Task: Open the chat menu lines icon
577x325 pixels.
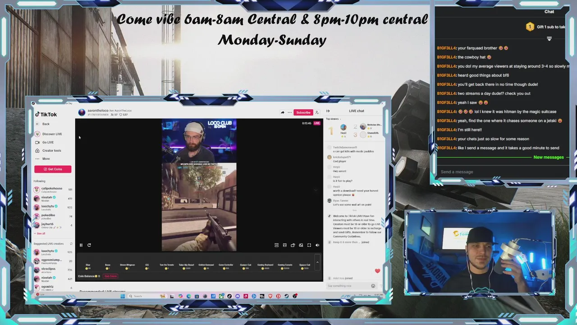Action: click(549, 39)
